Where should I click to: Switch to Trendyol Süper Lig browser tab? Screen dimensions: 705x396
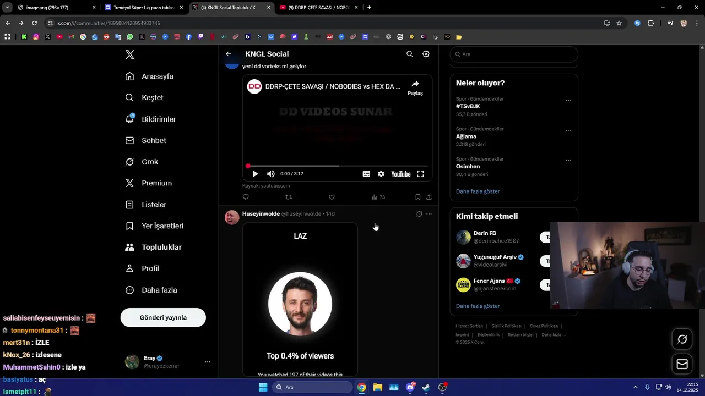coord(144,8)
